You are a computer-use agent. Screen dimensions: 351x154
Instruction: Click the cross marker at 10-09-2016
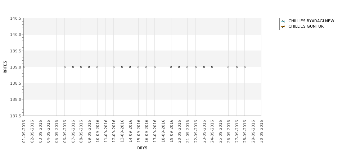[x=97, y=67]
